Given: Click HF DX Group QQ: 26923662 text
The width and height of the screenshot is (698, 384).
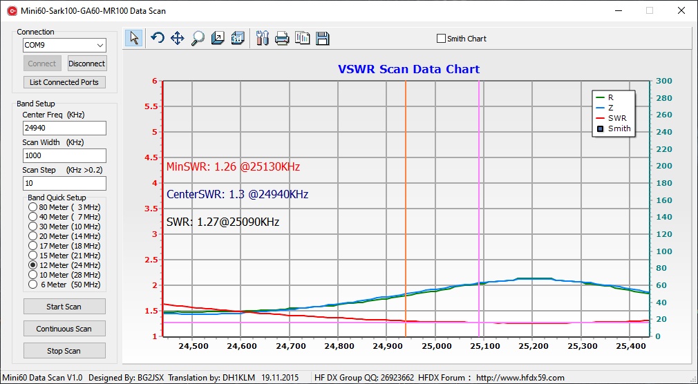Looking at the screenshot, I should point(364,378).
